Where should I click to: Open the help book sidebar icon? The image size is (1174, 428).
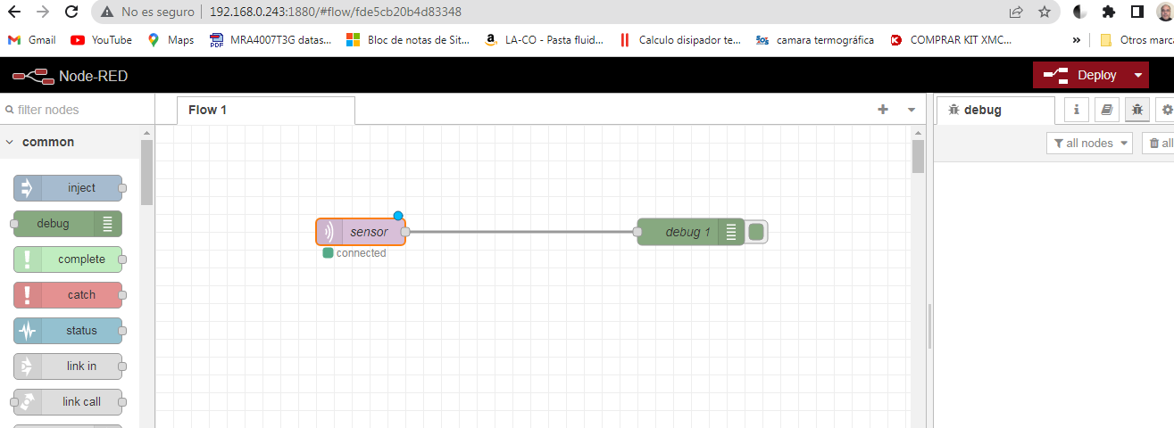(x=1107, y=110)
